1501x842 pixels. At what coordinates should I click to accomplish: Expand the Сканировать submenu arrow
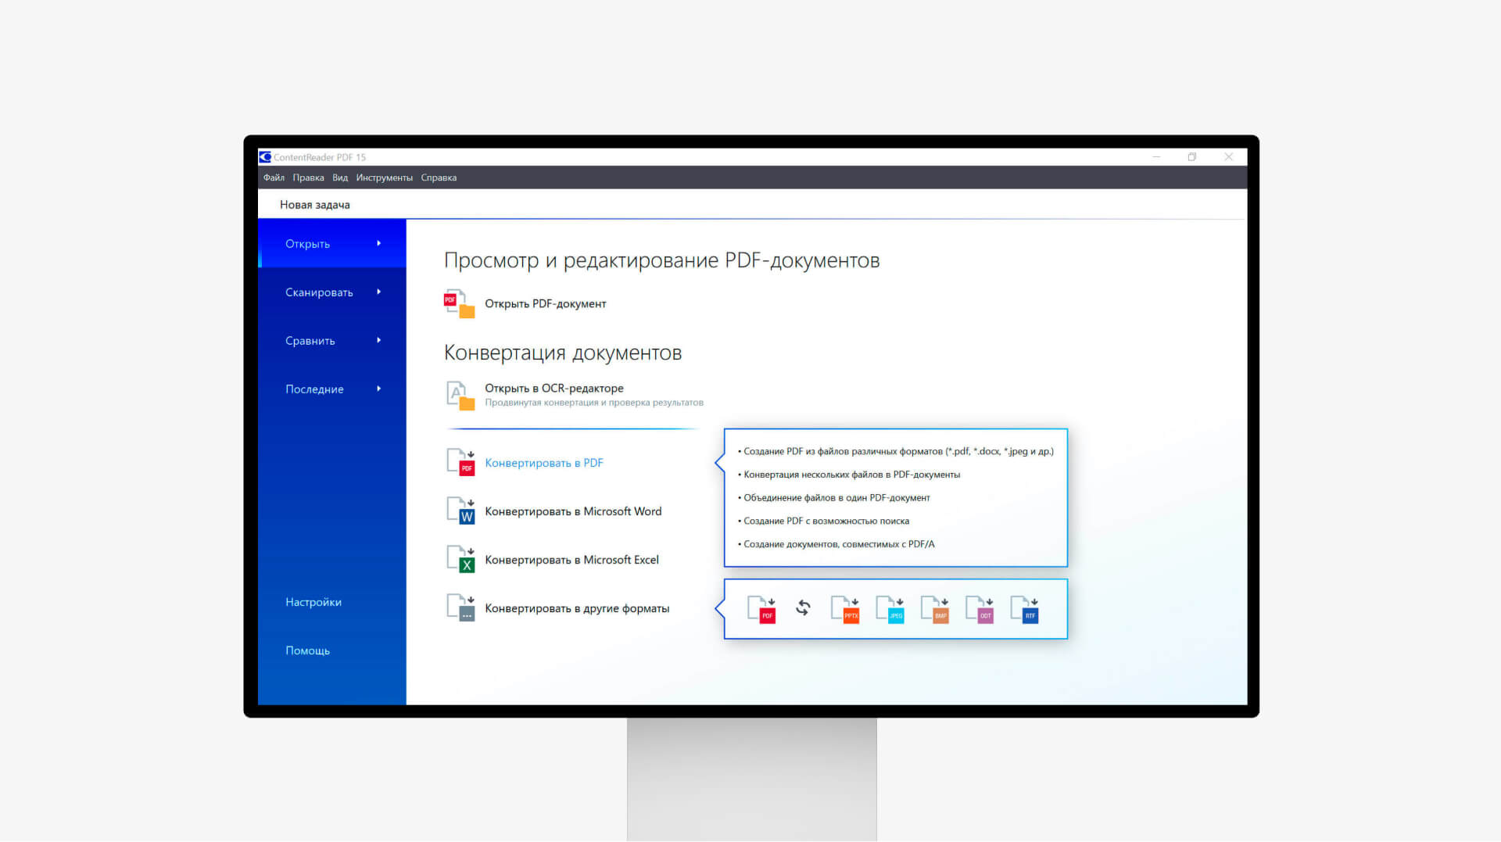pos(379,292)
